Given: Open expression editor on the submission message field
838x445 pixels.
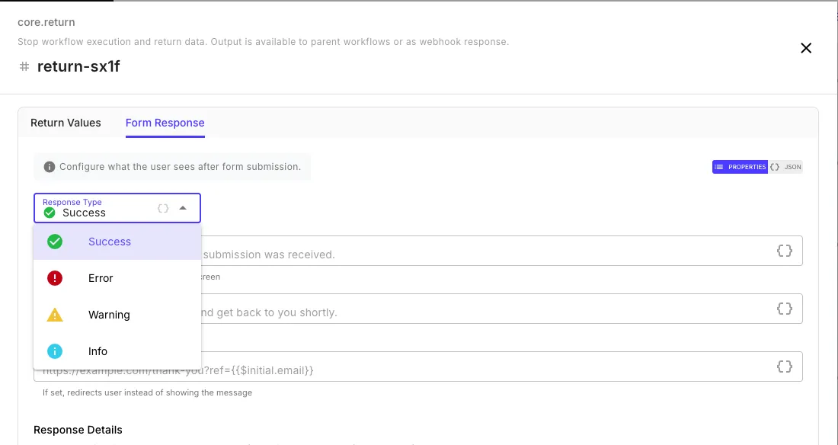Looking at the screenshot, I should coord(784,250).
